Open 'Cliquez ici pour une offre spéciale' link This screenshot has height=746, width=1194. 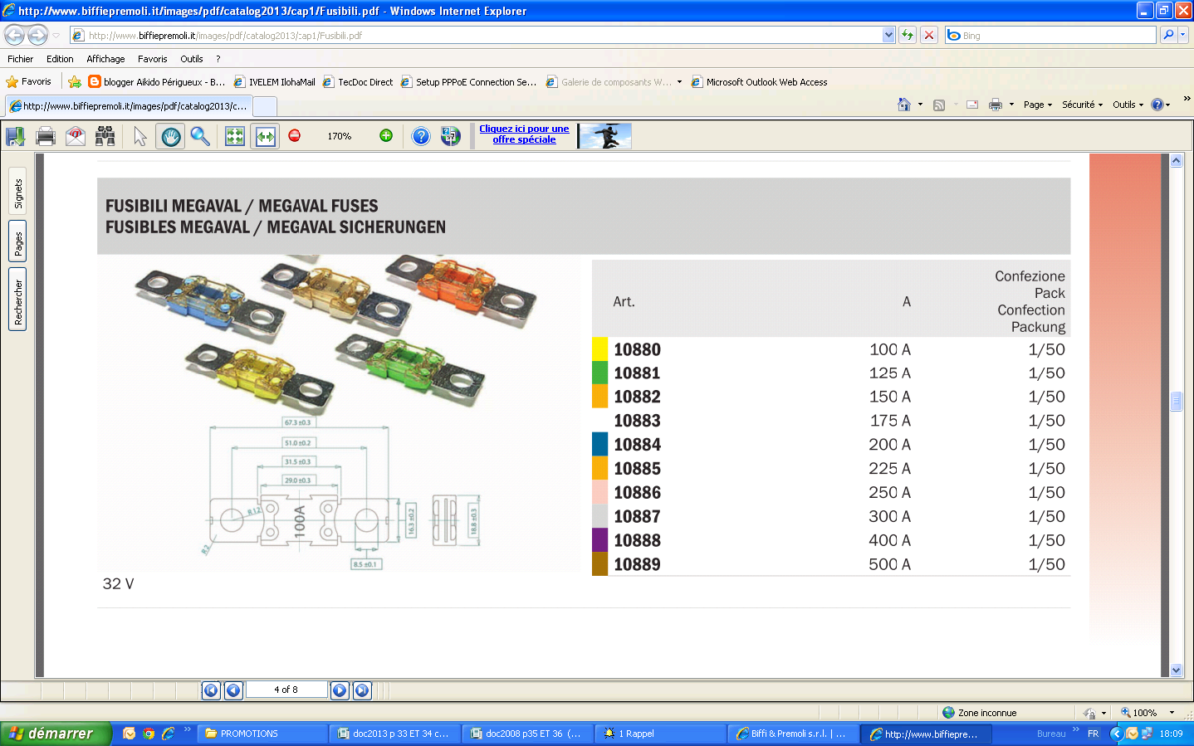coord(524,134)
